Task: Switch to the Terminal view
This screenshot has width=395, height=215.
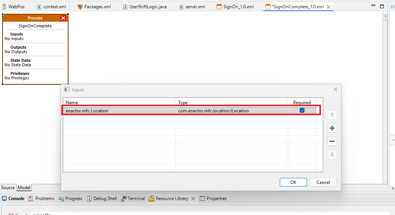Action: (133, 199)
